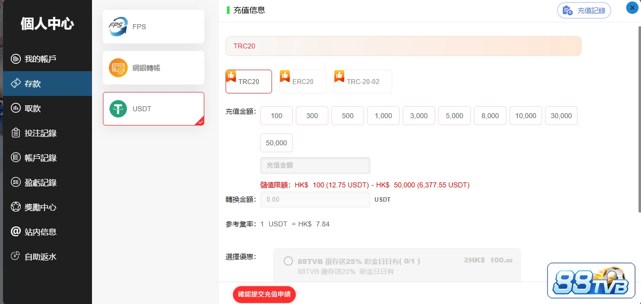Image resolution: width=641 pixels, height=304 pixels.
Task: Click the 個人中心 heading
Action: pos(47,23)
